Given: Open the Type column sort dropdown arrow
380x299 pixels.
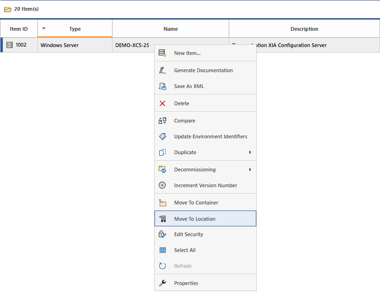Looking at the screenshot, I should click(44, 28).
